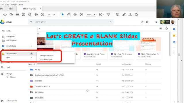184x103 pixels.
Task: Go to next page down arrow
Action: click(x=42, y=15)
